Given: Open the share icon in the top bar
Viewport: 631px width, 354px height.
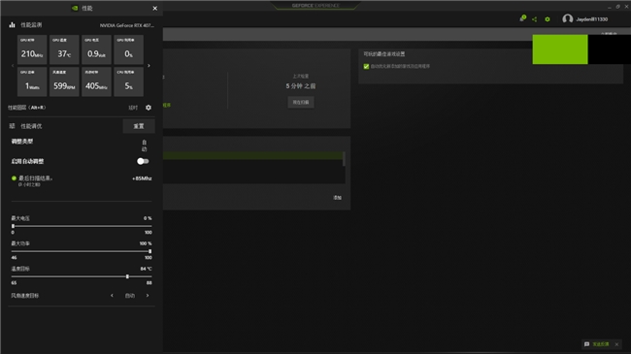Looking at the screenshot, I should point(535,18).
